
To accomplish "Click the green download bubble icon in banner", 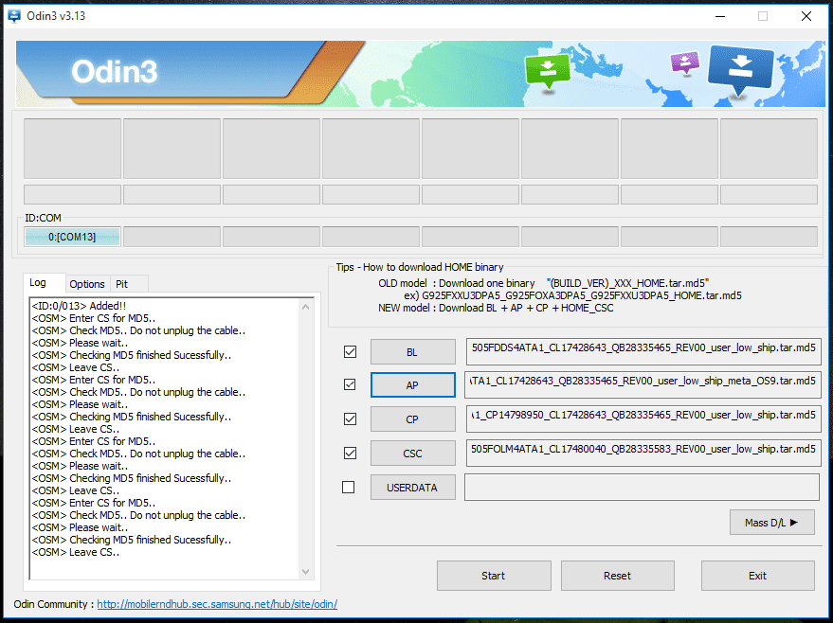I will tap(547, 72).
